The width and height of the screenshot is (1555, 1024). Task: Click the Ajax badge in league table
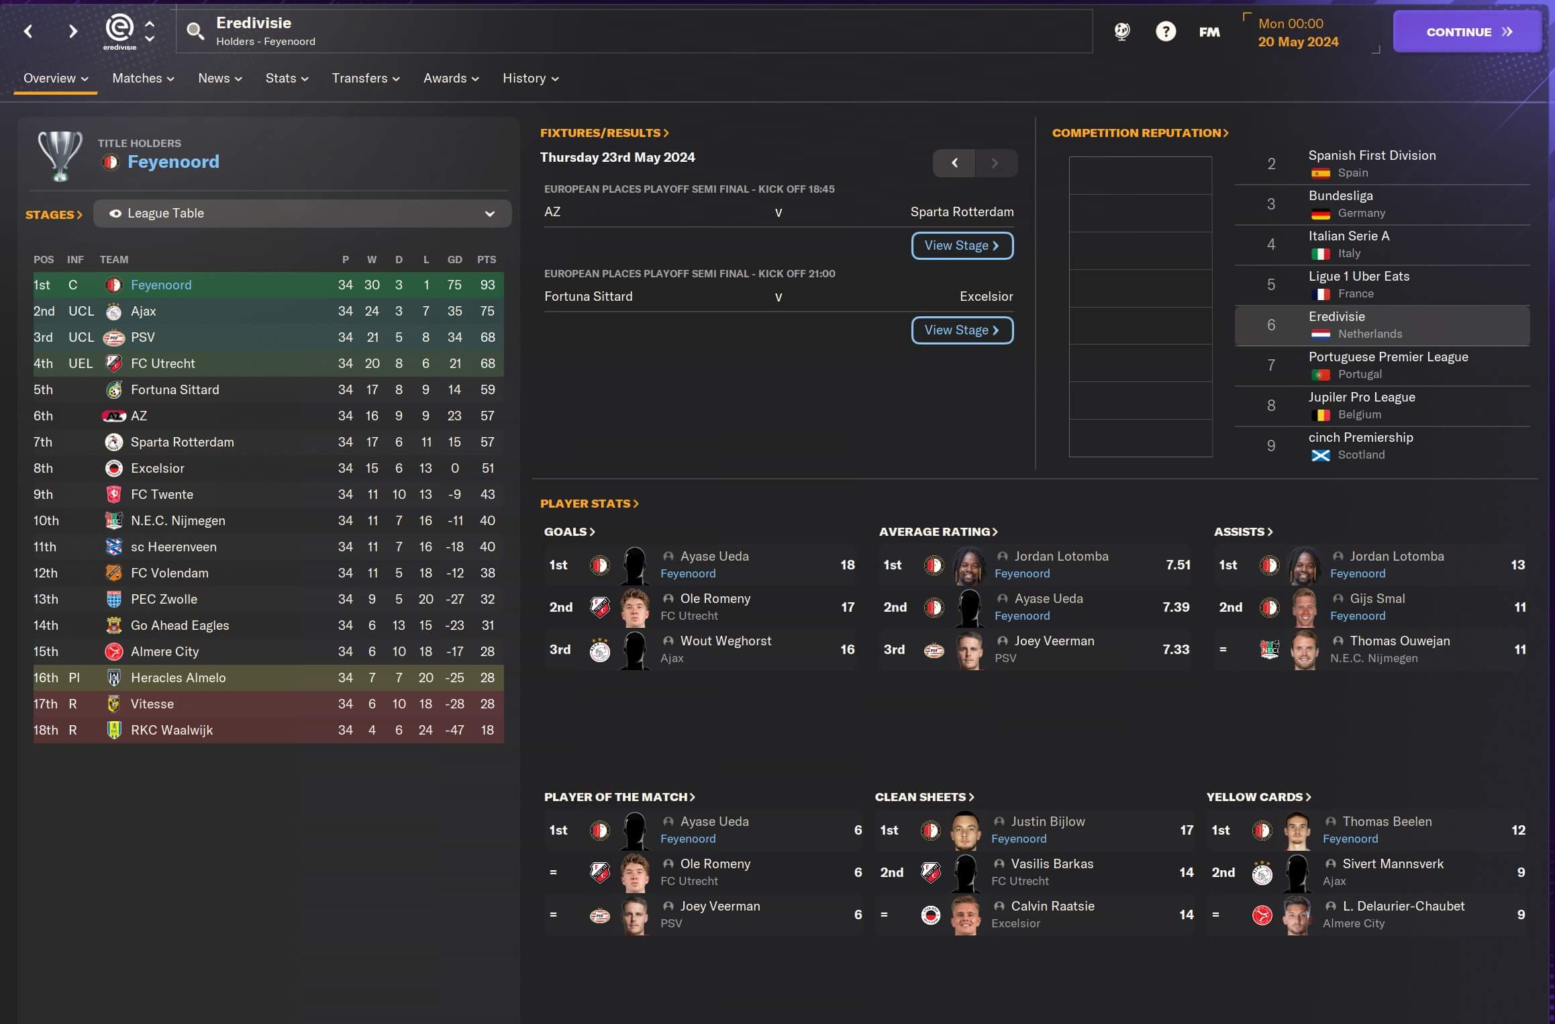pos(113,311)
